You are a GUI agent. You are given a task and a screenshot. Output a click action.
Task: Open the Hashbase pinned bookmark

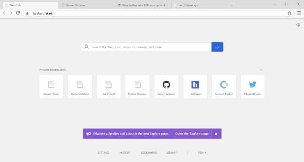[x=195, y=87]
